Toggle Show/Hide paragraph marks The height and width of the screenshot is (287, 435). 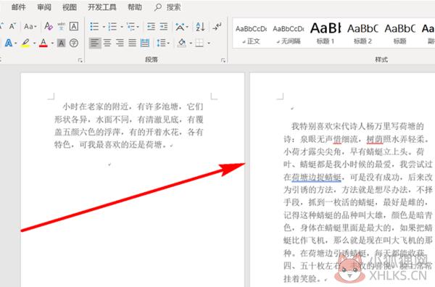217,27
